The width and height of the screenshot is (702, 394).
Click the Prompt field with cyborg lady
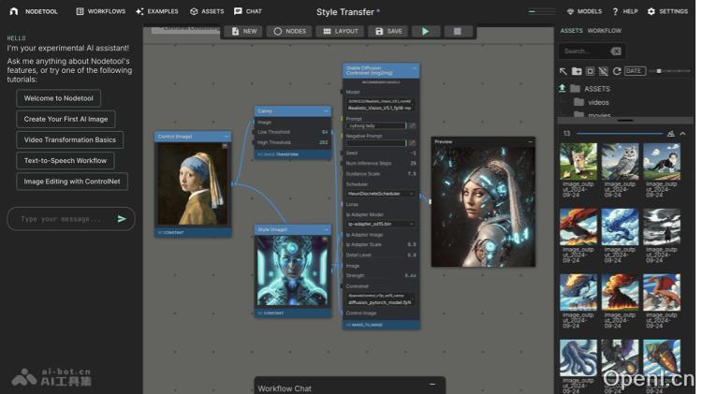(x=376, y=125)
